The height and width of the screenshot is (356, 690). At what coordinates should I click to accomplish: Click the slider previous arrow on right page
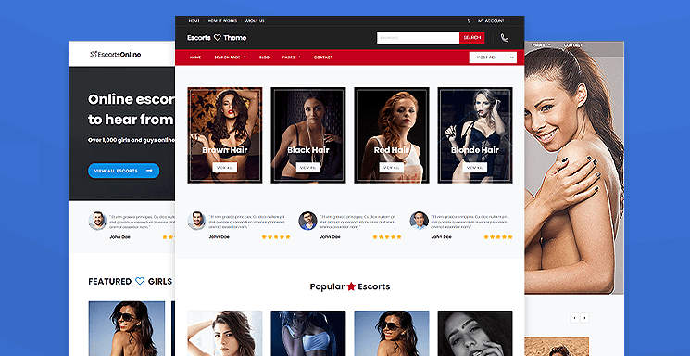click(x=574, y=318)
